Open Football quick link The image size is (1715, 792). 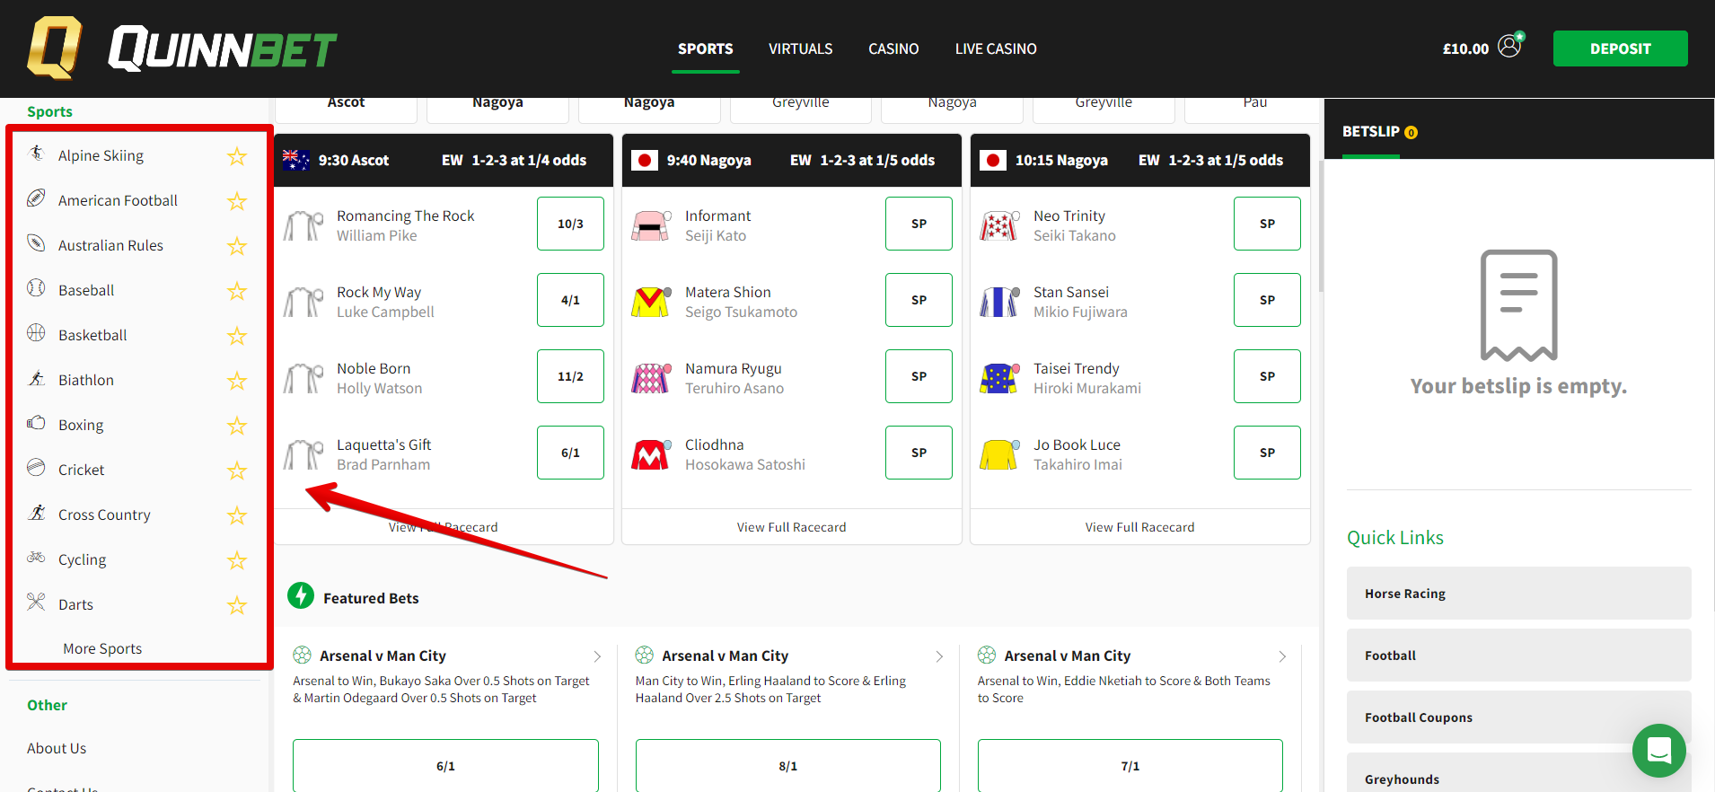tap(1519, 655)
